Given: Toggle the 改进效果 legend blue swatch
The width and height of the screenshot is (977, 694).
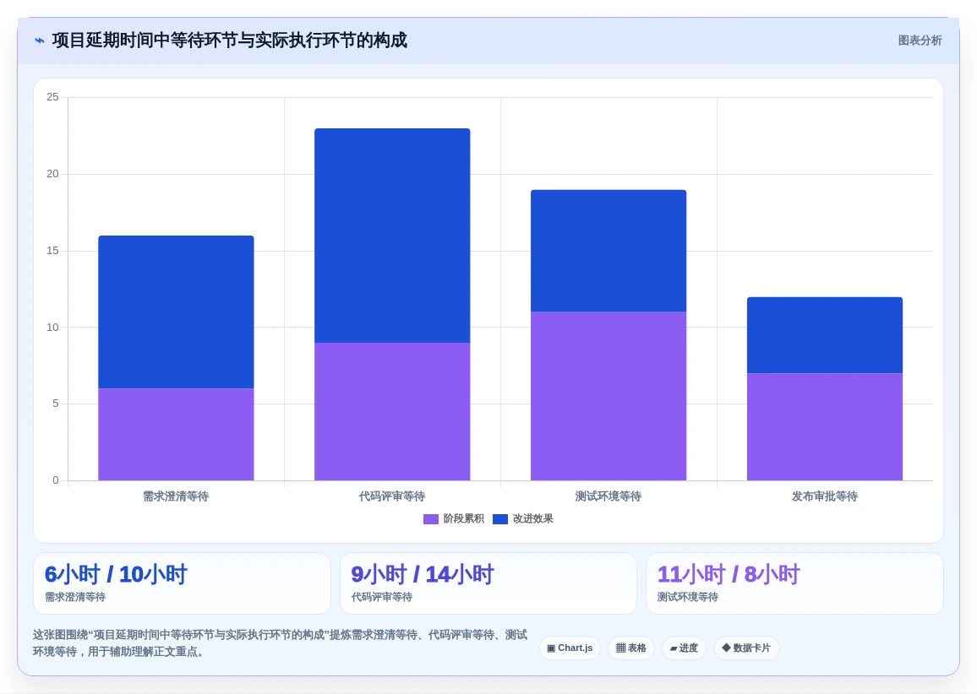Looking at the screenshot, I should (x=500, y=519).
